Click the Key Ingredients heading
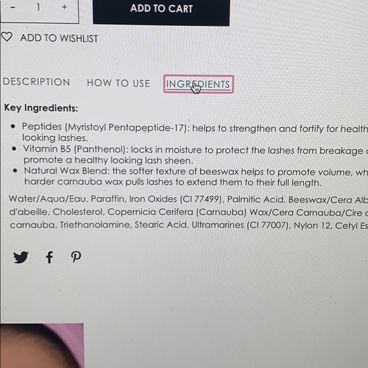 [41, 108]
